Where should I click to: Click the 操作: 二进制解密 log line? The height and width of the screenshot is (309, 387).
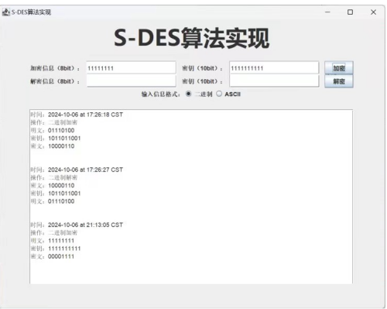coord(53,177)
